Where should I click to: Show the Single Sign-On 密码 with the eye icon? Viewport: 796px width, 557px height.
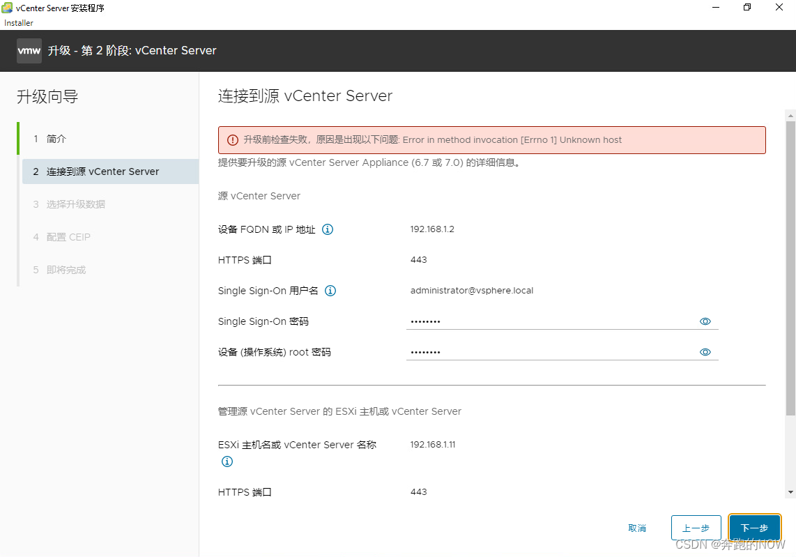705,321
